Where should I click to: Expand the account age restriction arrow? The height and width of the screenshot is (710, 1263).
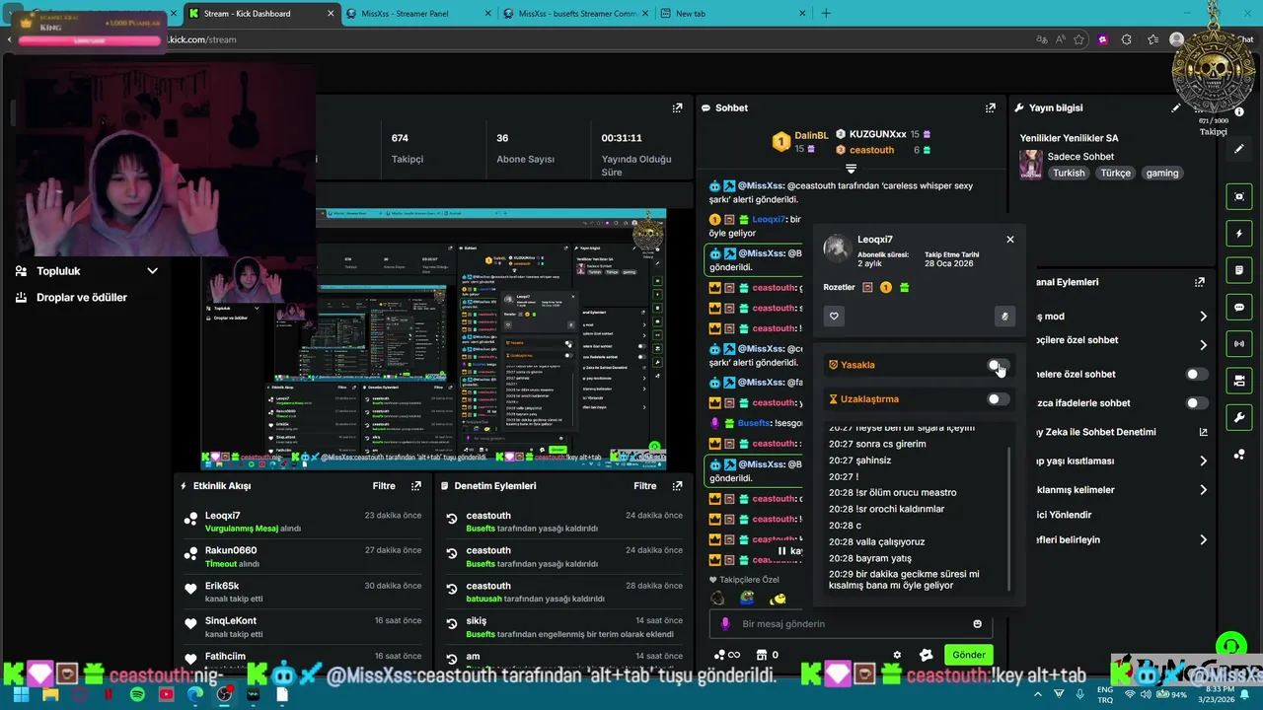click(1203, 461)
